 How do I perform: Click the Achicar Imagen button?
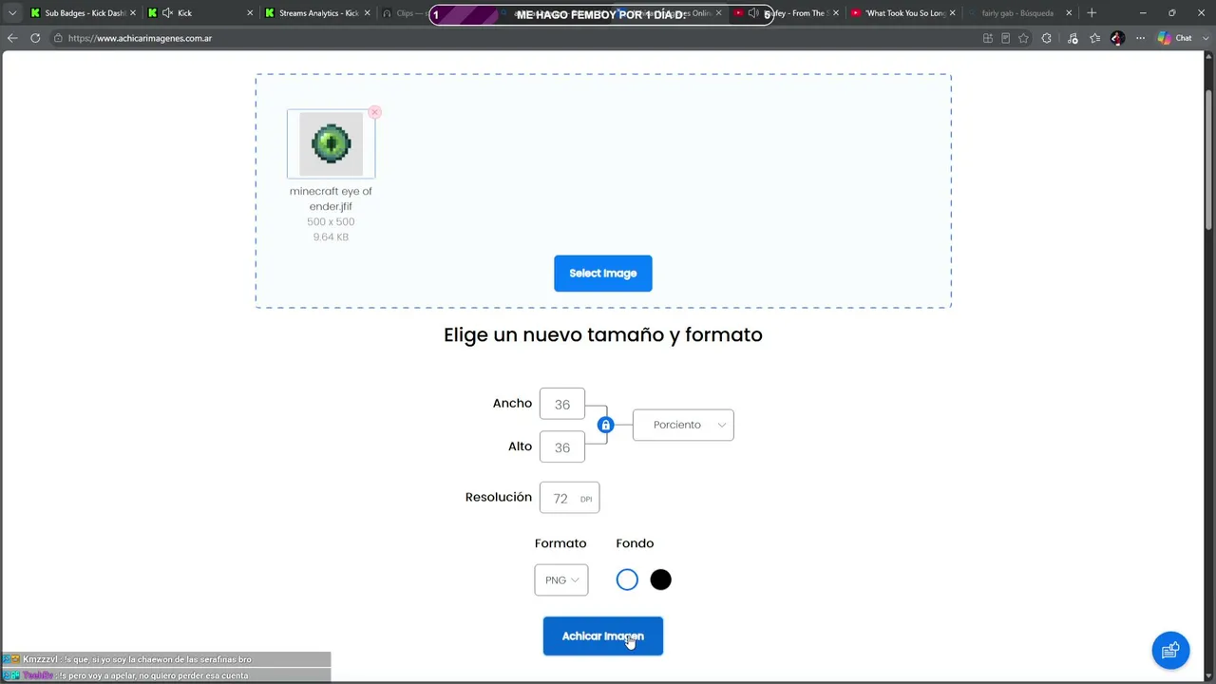point(603,636)
